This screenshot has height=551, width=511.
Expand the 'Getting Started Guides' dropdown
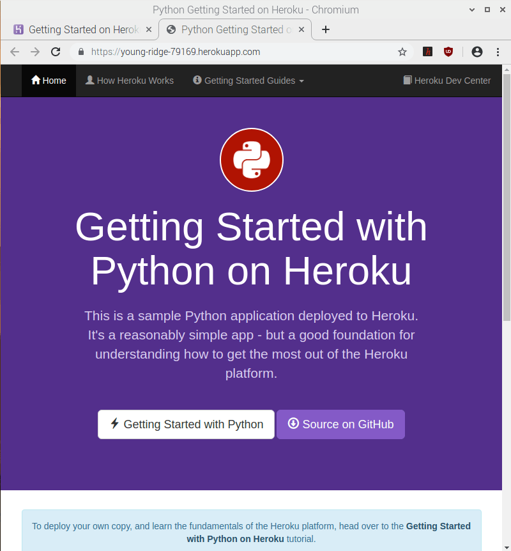pos(248,81)
